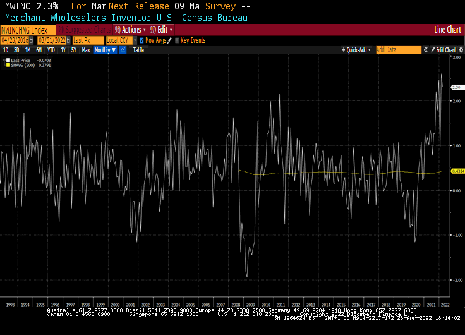Click the Add Data input field
This screenshot has width=465, height=335.
(x=399, y=50)
